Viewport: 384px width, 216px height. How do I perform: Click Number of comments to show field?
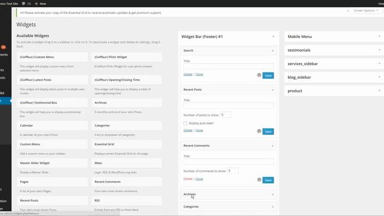pyautogui.click(x=233, y=171)
